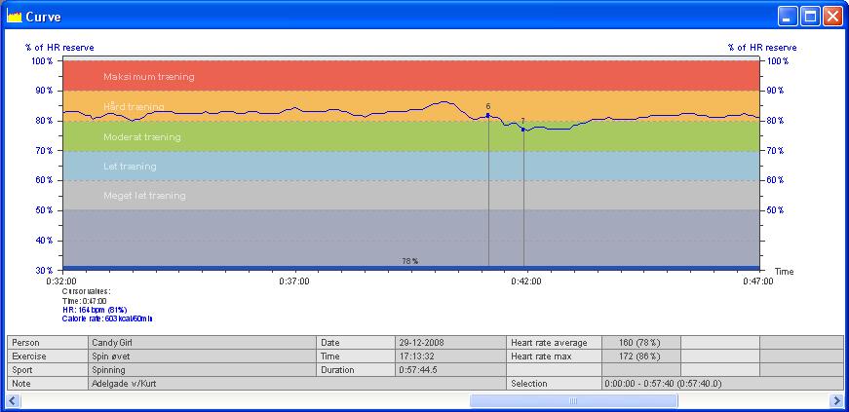The height and width of the screenshot is (412, 849).
Task: Click the Exercise field showing Spin øvet
Action: pos(202,356)
